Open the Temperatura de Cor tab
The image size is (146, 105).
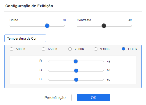coord(25,38)
